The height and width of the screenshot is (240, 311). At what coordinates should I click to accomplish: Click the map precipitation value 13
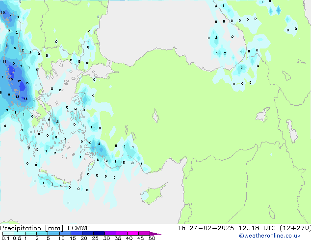(17, 96)
